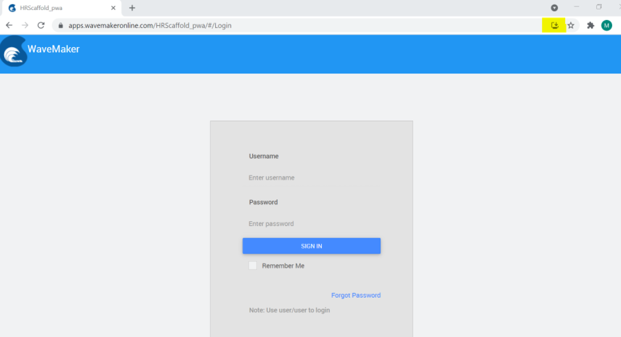Open the Forgot Password link

pyautogui.click(x=356, y=295)
